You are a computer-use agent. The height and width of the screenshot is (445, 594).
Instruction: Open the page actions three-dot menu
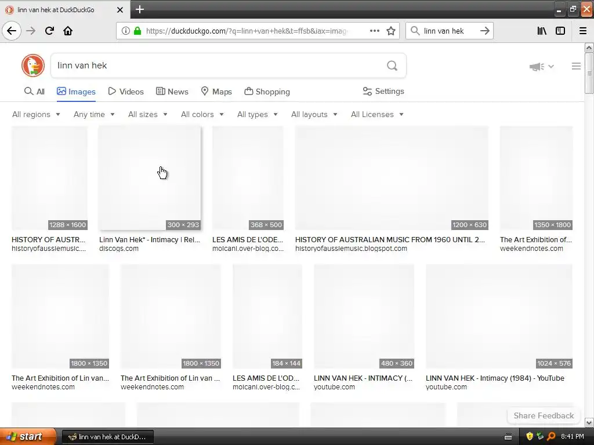[x=374, y=31]
